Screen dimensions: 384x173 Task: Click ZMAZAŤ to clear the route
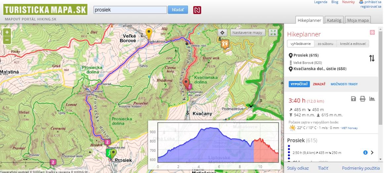pos(319,84)
